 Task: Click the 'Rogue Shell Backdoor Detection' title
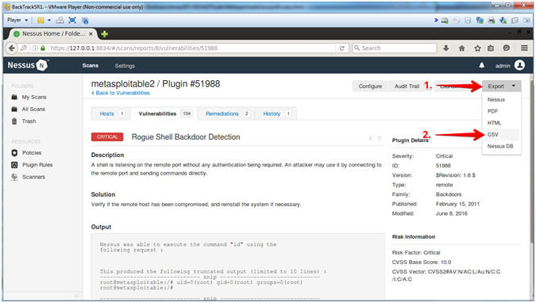click(x=186, y=137)
